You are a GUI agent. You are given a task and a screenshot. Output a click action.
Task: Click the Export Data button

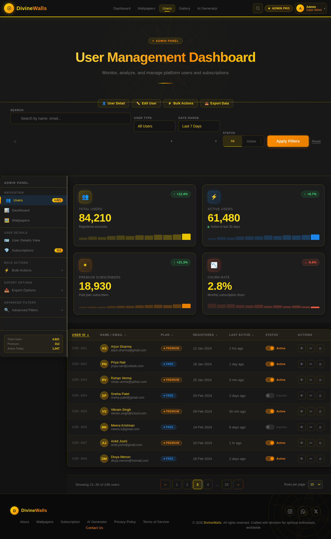pyautogui.click(x=217, y=103)
